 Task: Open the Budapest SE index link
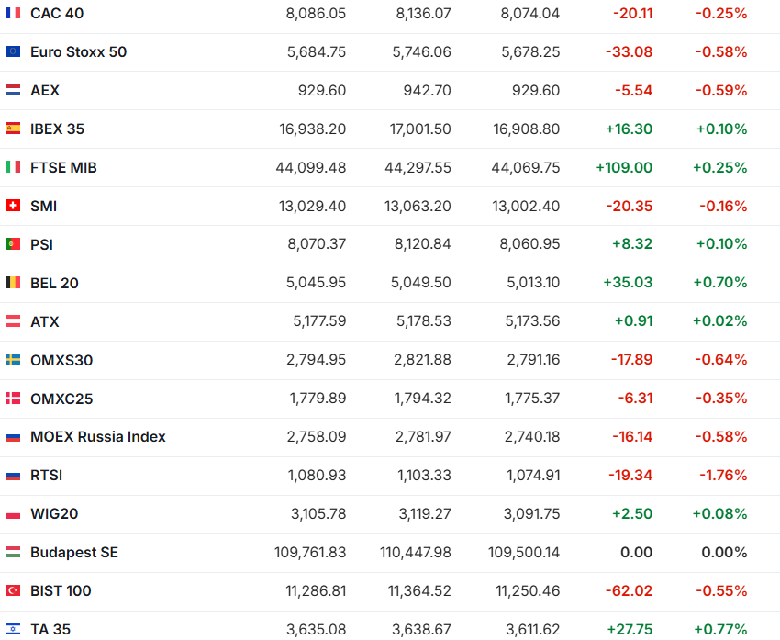point(74,553)
